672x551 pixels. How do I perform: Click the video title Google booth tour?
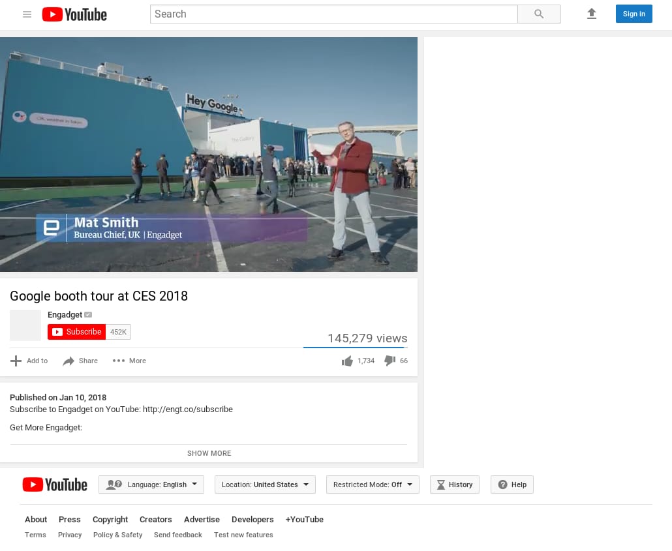click(99, 296)
